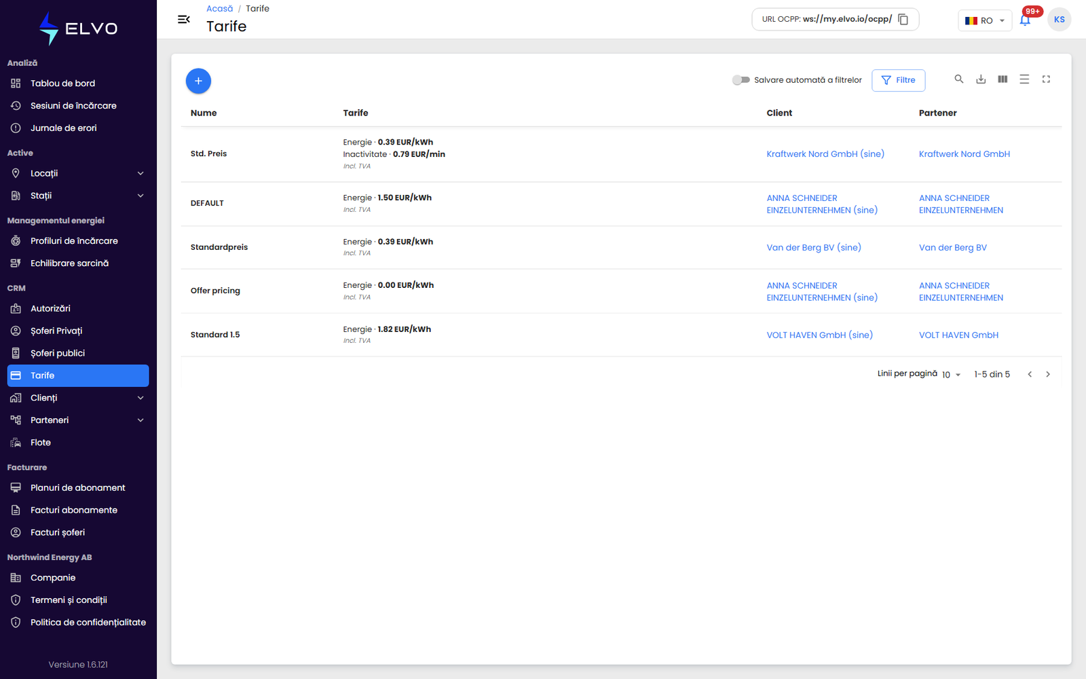Screen dimensions: 1086x679
Task: Open Jurnale de erori
Action: tap(78, 128)
